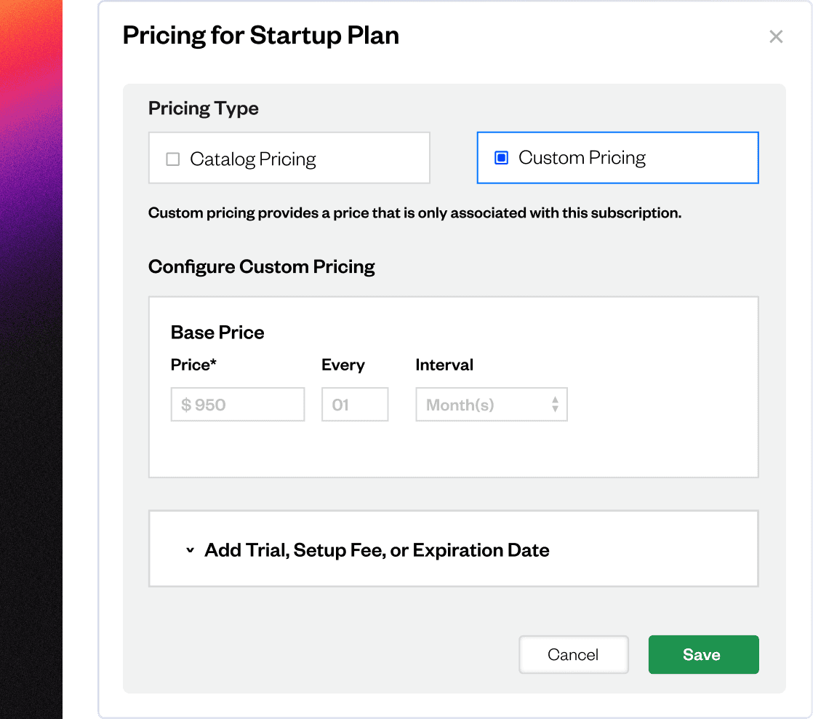813x719 pixels.
Task: Select the Catalog Pricing option label
Action: click(252, 159)
